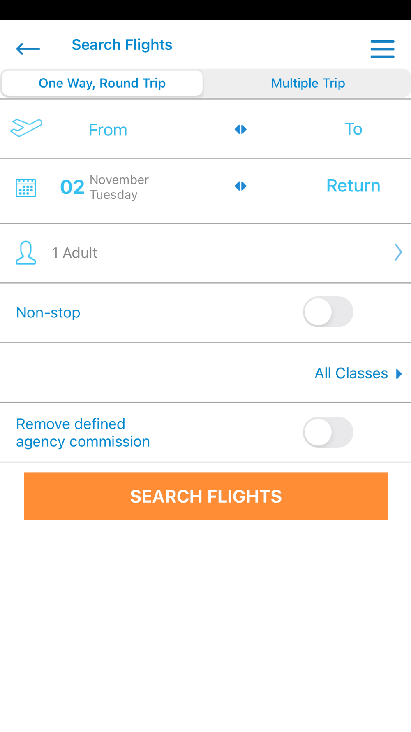The height and width of the screenshot is (732, 411).
Task: Expand passenger selection chevron
Action: point(398,252)
